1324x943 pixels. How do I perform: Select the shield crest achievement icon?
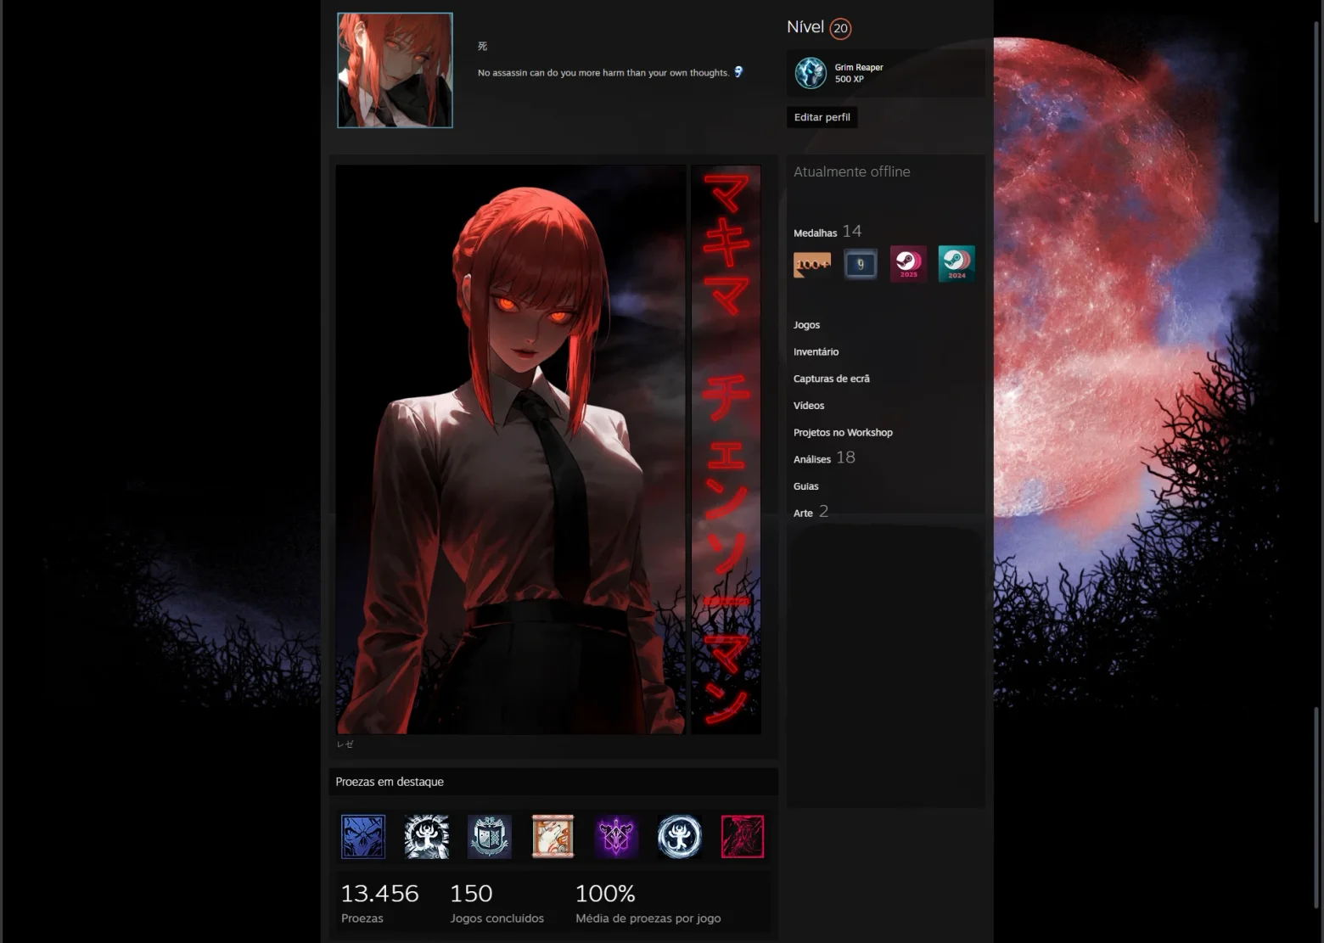(490, 837)
